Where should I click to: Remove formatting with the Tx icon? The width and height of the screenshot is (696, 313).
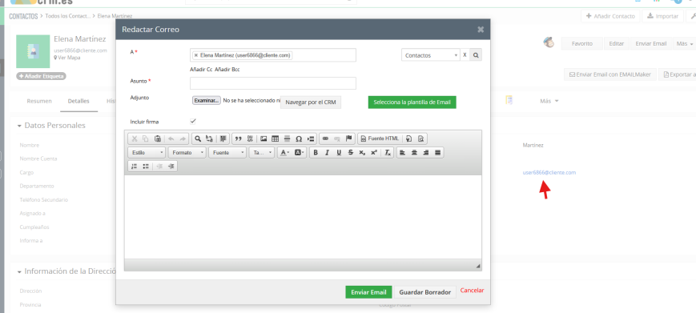(388, 153)
